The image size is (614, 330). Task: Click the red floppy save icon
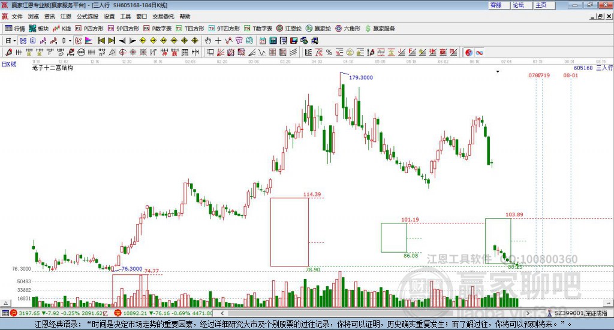tap(294, 41)
